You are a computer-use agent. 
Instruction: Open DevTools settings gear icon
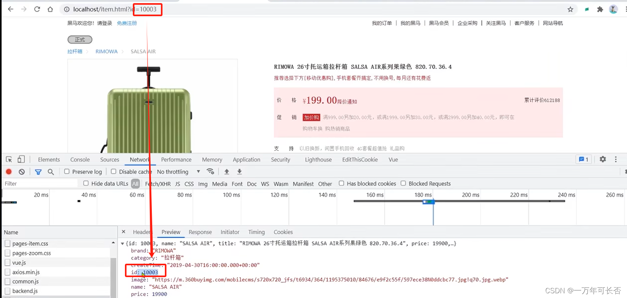coord(602,159)
